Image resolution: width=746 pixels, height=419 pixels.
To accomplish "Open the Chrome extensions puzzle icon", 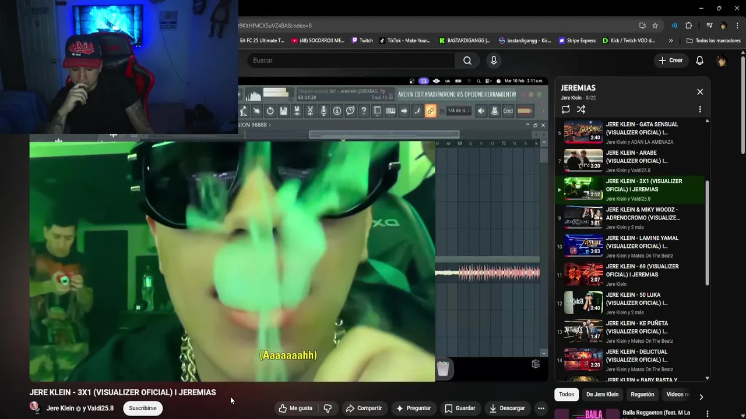I will 688,26.
